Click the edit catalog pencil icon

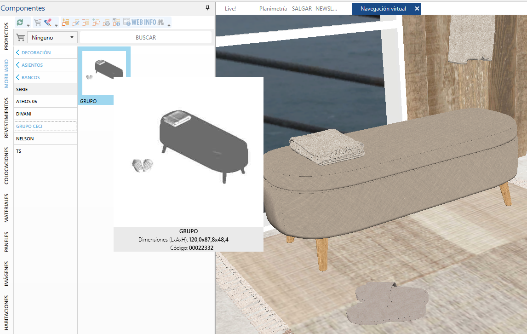[75, 22]
